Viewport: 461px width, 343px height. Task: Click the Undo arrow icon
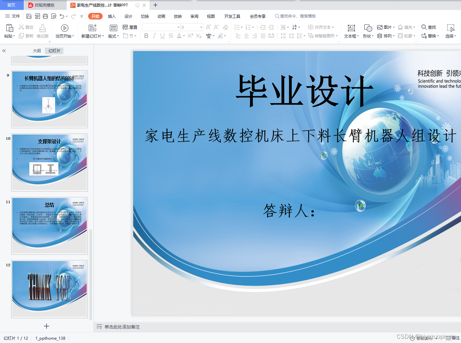pos(62,16)
